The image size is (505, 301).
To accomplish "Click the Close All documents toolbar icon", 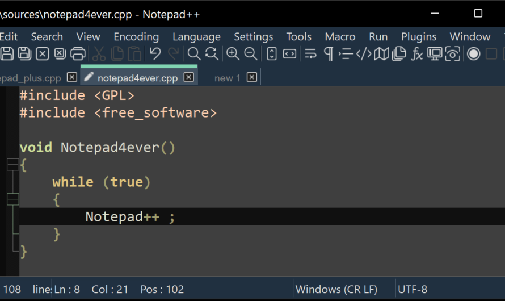I will point(60,54).
